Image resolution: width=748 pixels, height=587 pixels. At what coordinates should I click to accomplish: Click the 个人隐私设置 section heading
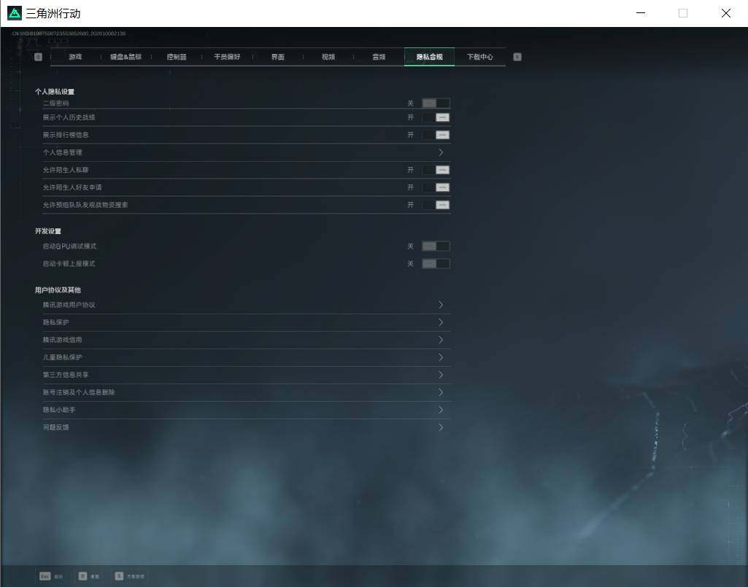click(x=55, y=92)
